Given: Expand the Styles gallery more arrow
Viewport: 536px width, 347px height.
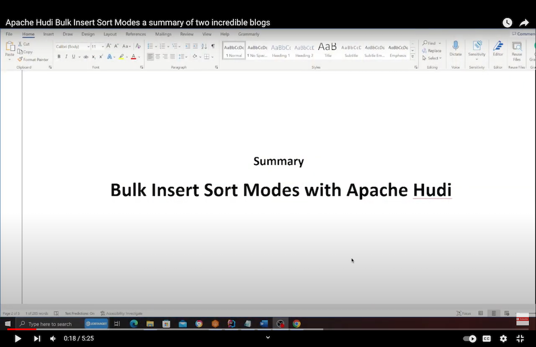Looking at the screenshot, I should 413,57.
